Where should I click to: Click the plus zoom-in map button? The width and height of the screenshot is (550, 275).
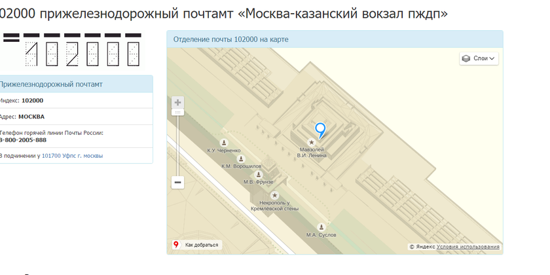click(178, 103)
